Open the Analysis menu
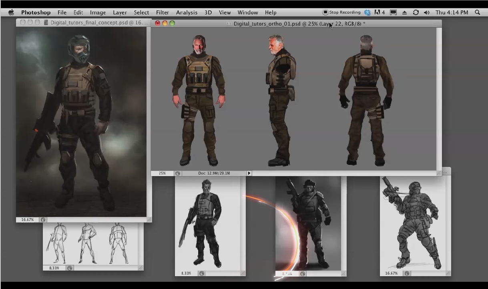Image resolution: width=488 pixels, height=289 pixels. point(187,12)
